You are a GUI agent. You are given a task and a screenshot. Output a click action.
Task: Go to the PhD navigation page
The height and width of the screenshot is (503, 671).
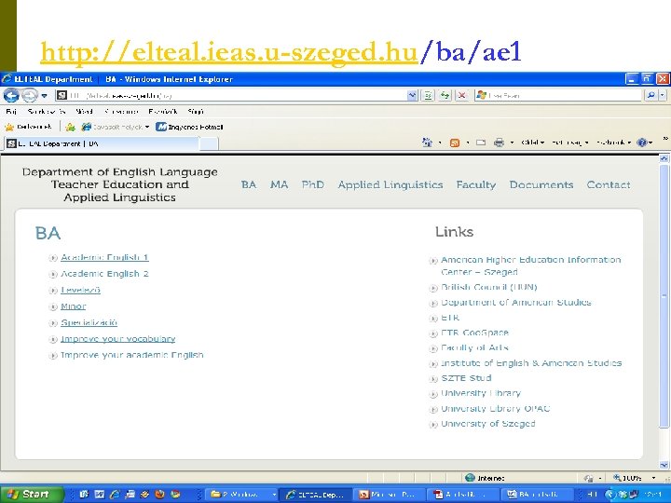tap(313, 184)
